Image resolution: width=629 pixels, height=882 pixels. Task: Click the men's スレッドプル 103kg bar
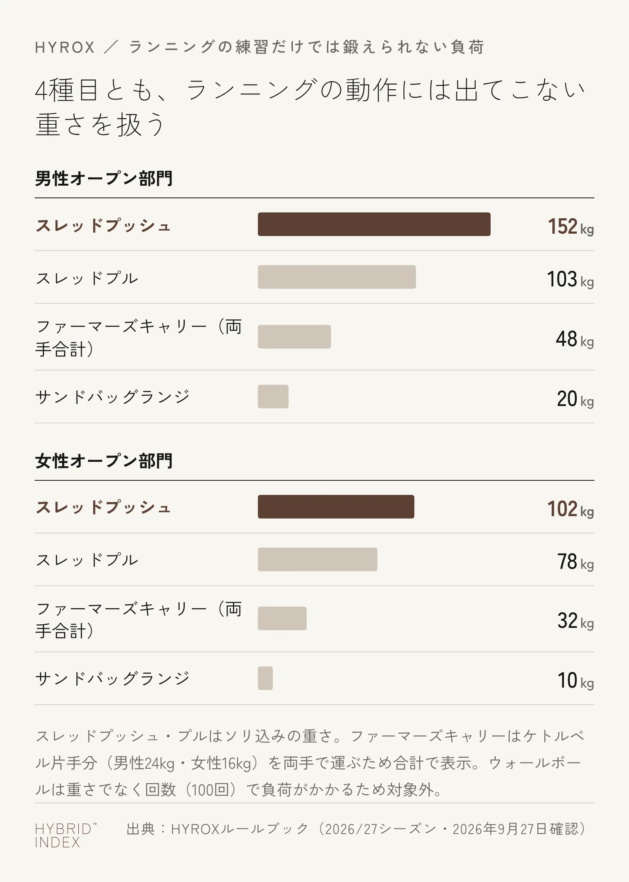[337, 277]
